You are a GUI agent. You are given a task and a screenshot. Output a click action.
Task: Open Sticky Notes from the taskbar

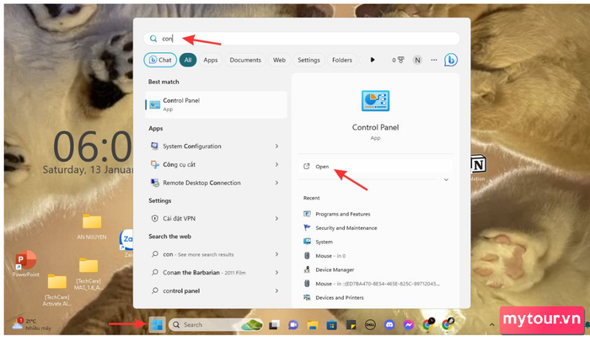coord(351,325)
